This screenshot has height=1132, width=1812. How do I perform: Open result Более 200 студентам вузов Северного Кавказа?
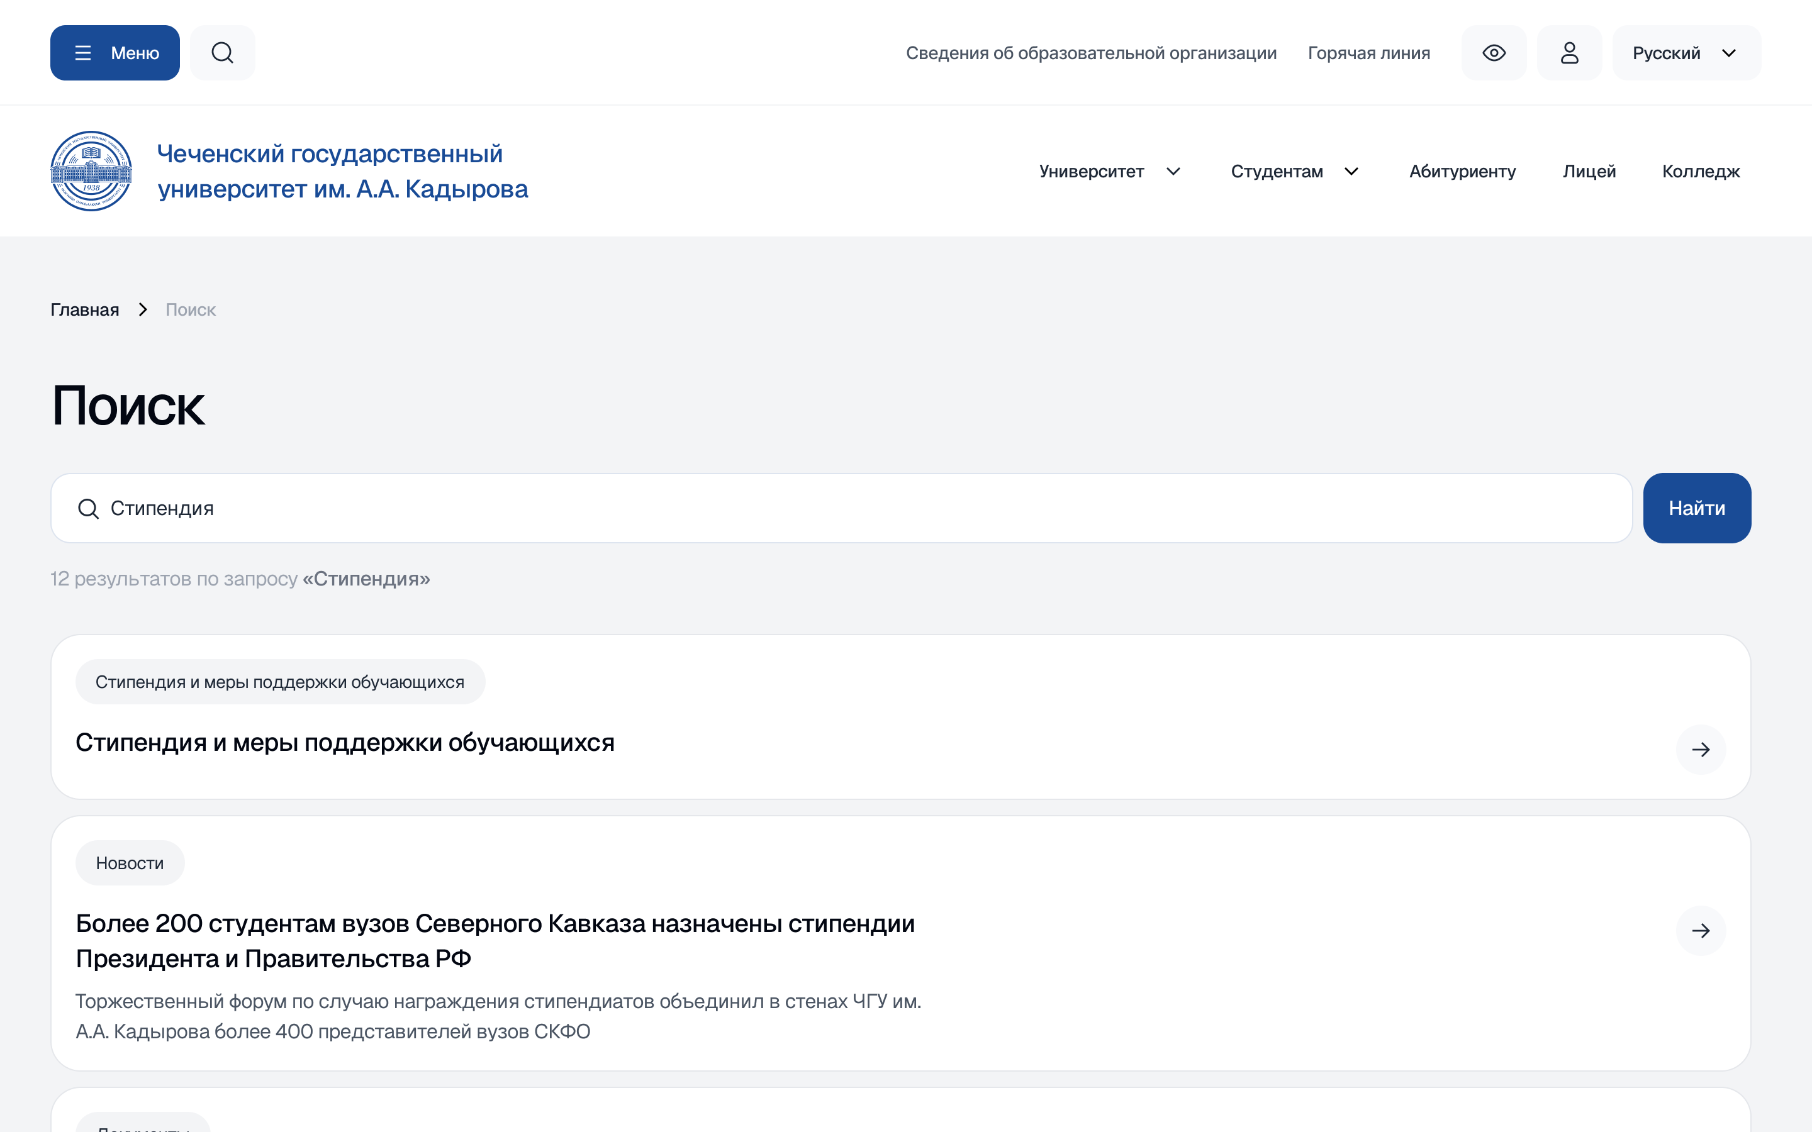pyautogui.click(x=495, y=941)
